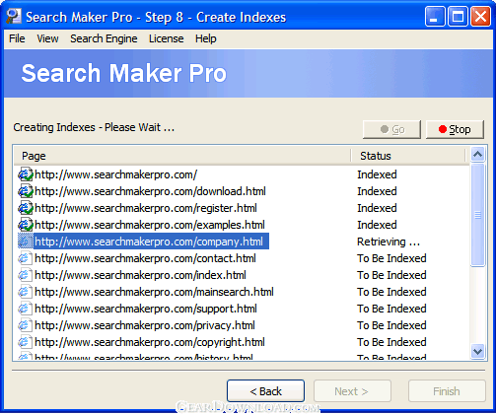This screenshot has height=415, width=496.
Task: Click the 'To Be Indexed' status of contact.html
Action: tap(391, 258)
